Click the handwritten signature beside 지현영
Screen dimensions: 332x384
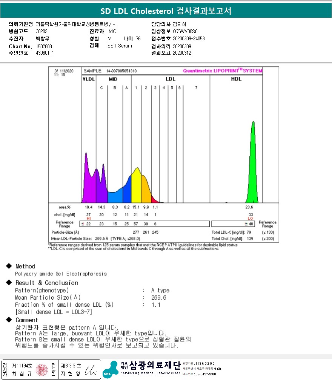91,370
